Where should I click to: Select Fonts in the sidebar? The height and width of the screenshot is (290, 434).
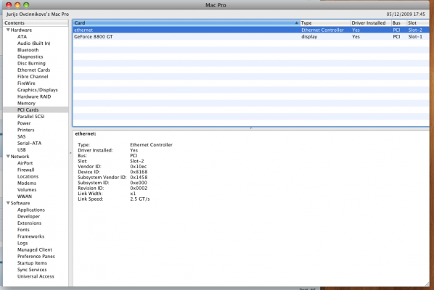click(x=23, y=230)
